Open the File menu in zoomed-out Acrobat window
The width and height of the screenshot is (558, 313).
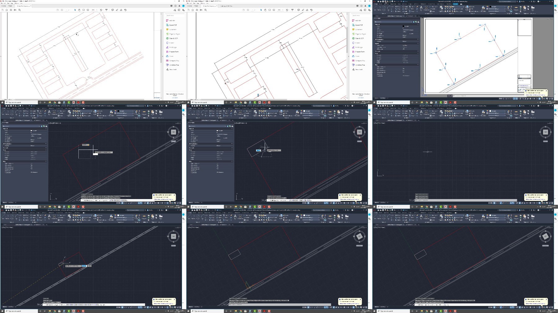[x=2, y=3]
